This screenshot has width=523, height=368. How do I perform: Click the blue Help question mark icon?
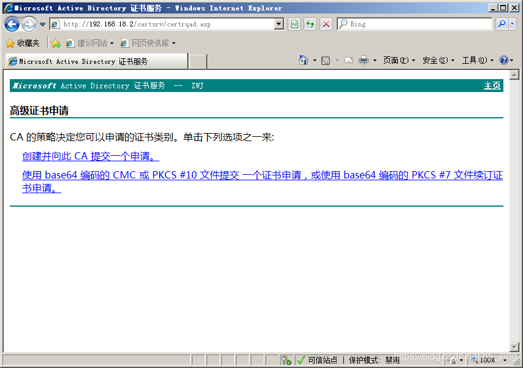tap(503, 60)
